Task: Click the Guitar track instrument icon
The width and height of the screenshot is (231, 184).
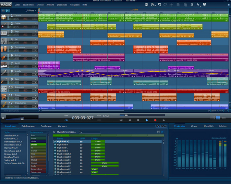Action: click(x=3, y=25)
